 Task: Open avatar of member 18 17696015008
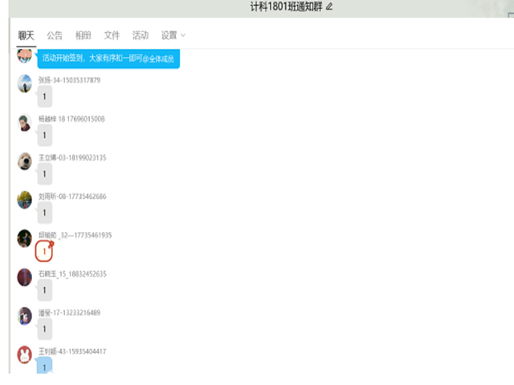pos(25,123)
